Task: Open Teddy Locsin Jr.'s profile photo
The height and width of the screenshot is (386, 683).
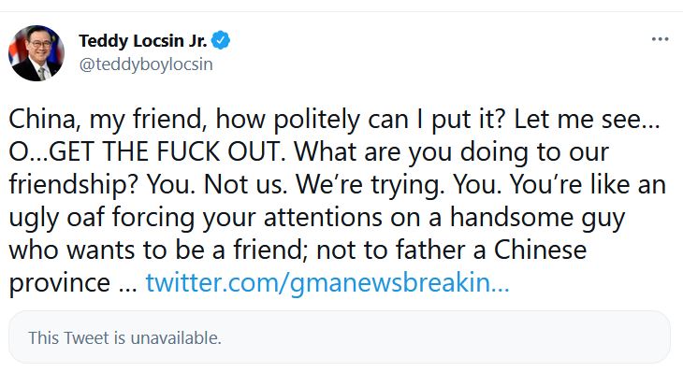Action: 36,53
